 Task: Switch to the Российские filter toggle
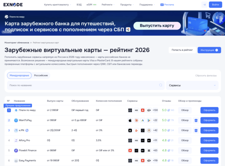pyautogui.click(x=41, y=75)
